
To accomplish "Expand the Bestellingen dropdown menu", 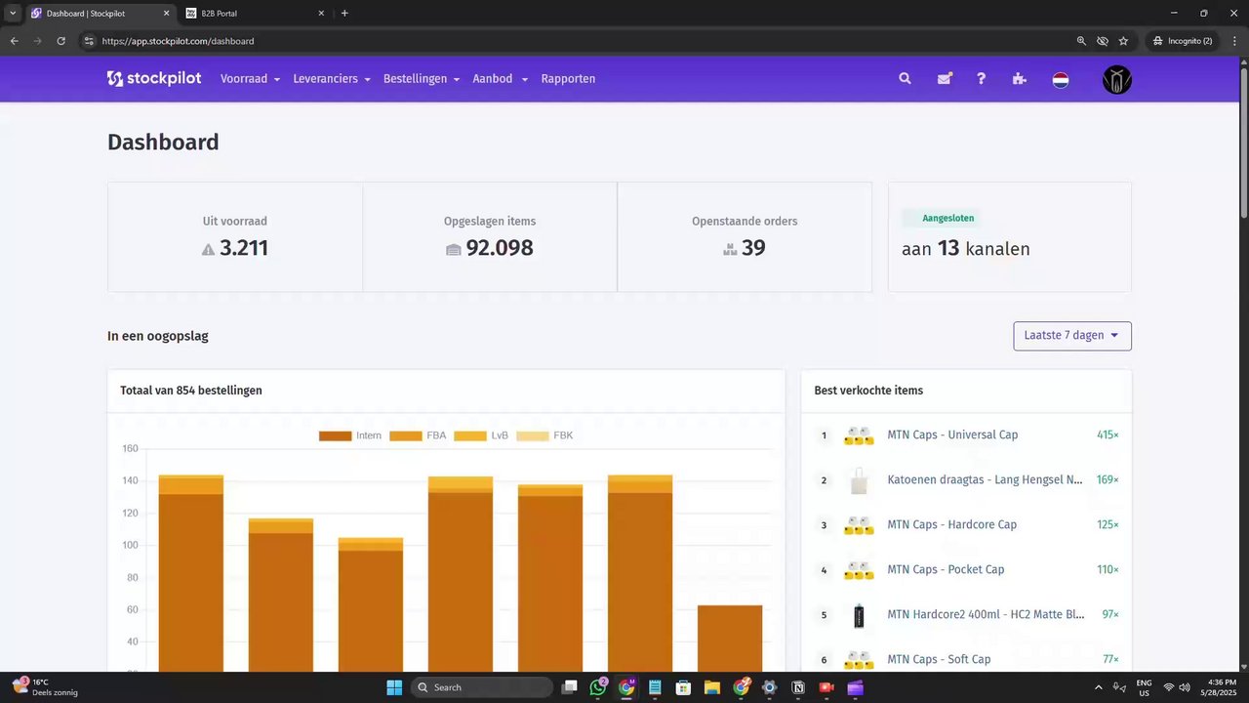I will [x=422, y=79].
